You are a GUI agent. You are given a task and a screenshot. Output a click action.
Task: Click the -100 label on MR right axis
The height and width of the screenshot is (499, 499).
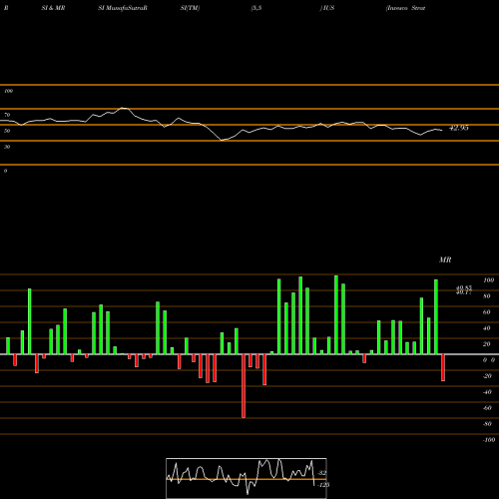(489, 440)
